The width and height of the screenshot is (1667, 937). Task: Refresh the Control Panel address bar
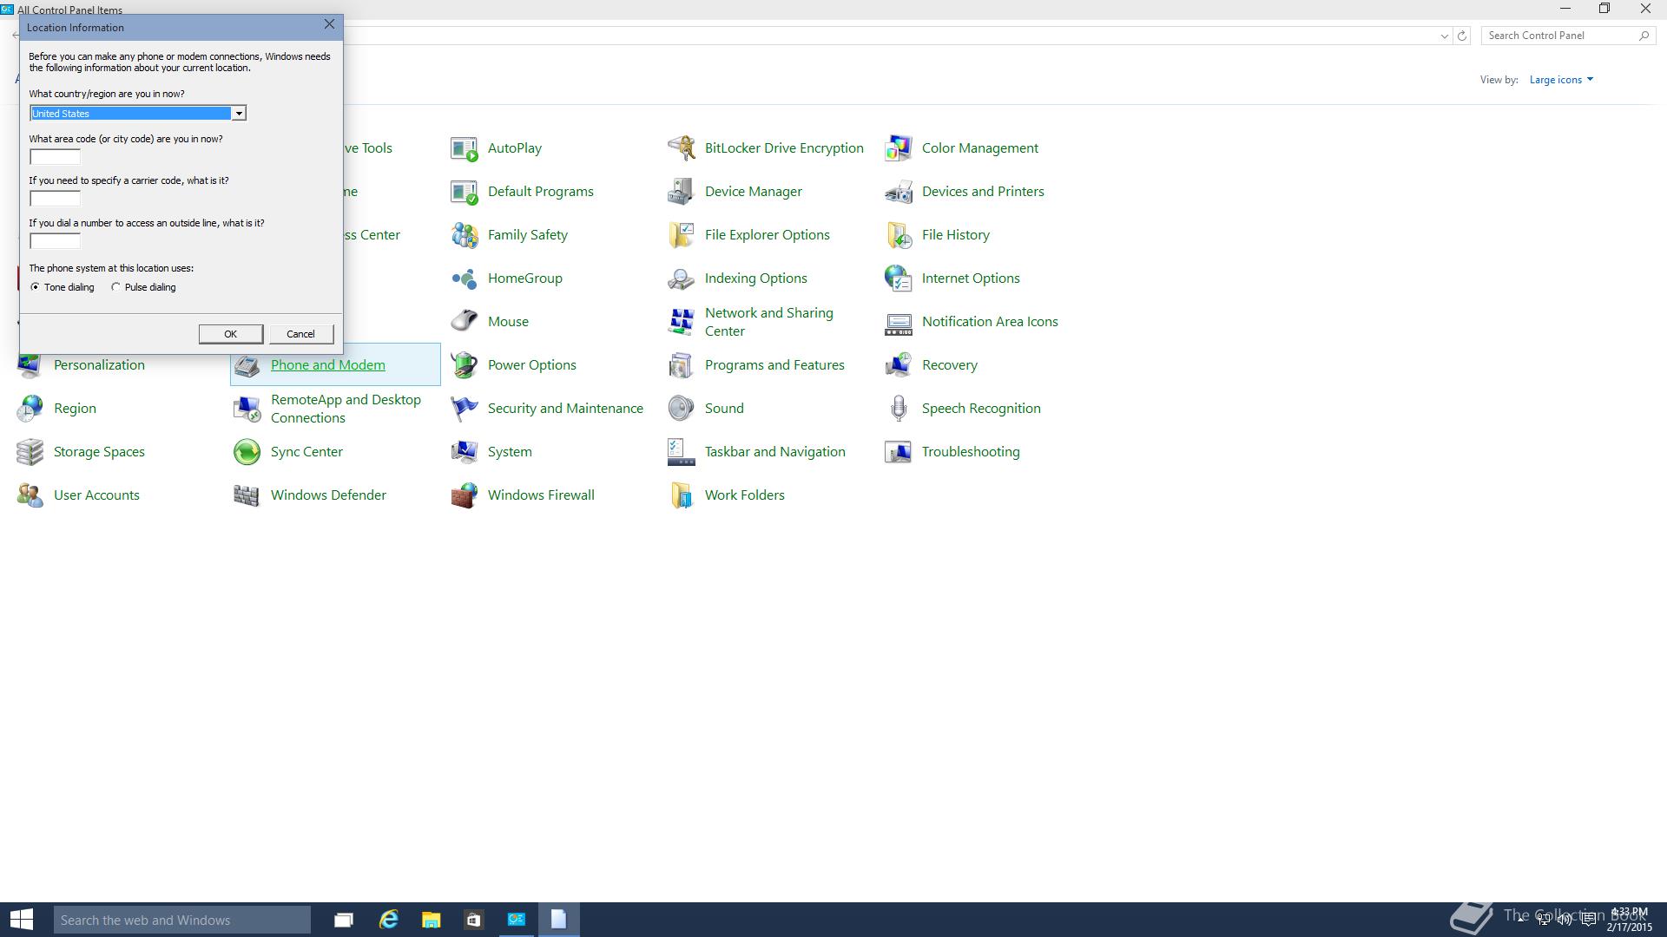tap(1462, 36)
